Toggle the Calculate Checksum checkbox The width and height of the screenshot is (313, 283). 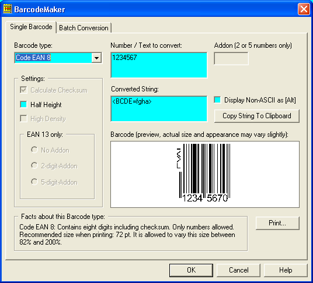click(23, 90)
